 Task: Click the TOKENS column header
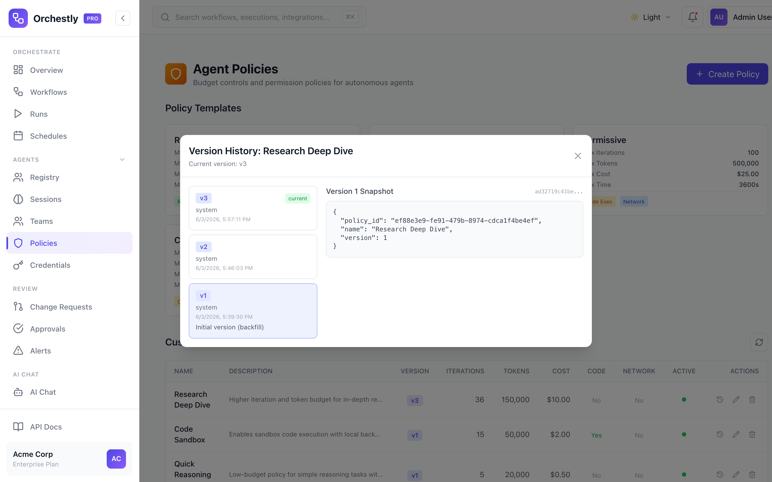tap(516, 371)
